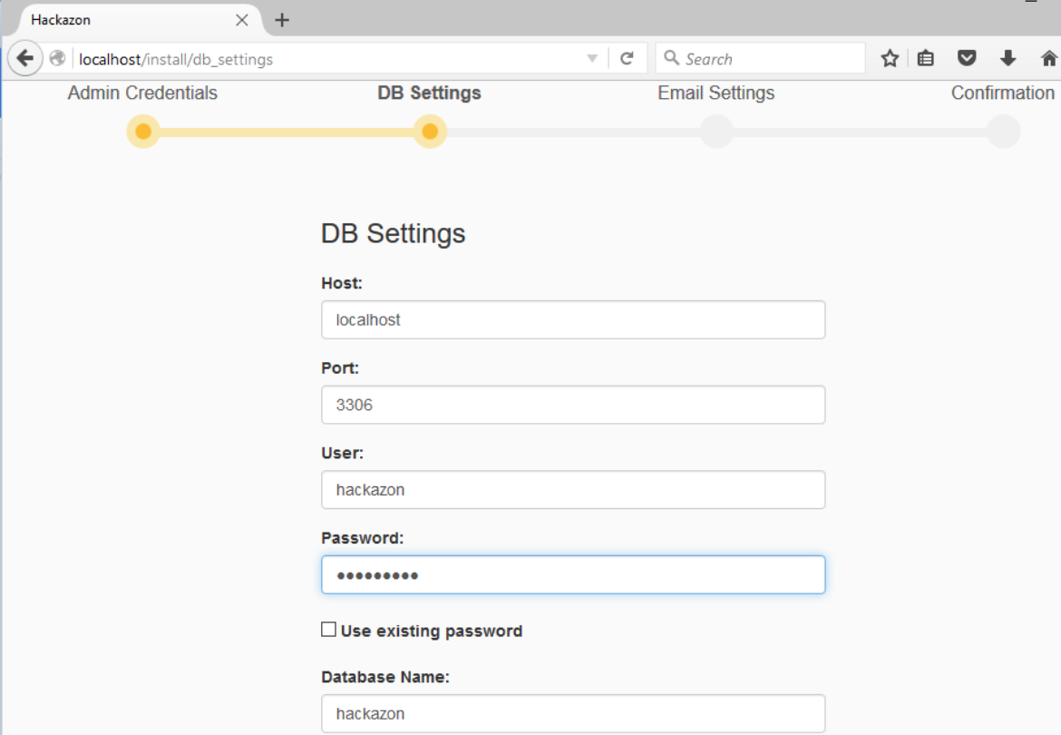The height and width of the screenshot is (735, 1061).
Task: Go to the Email Settings step label
Action: coord(715,93)
